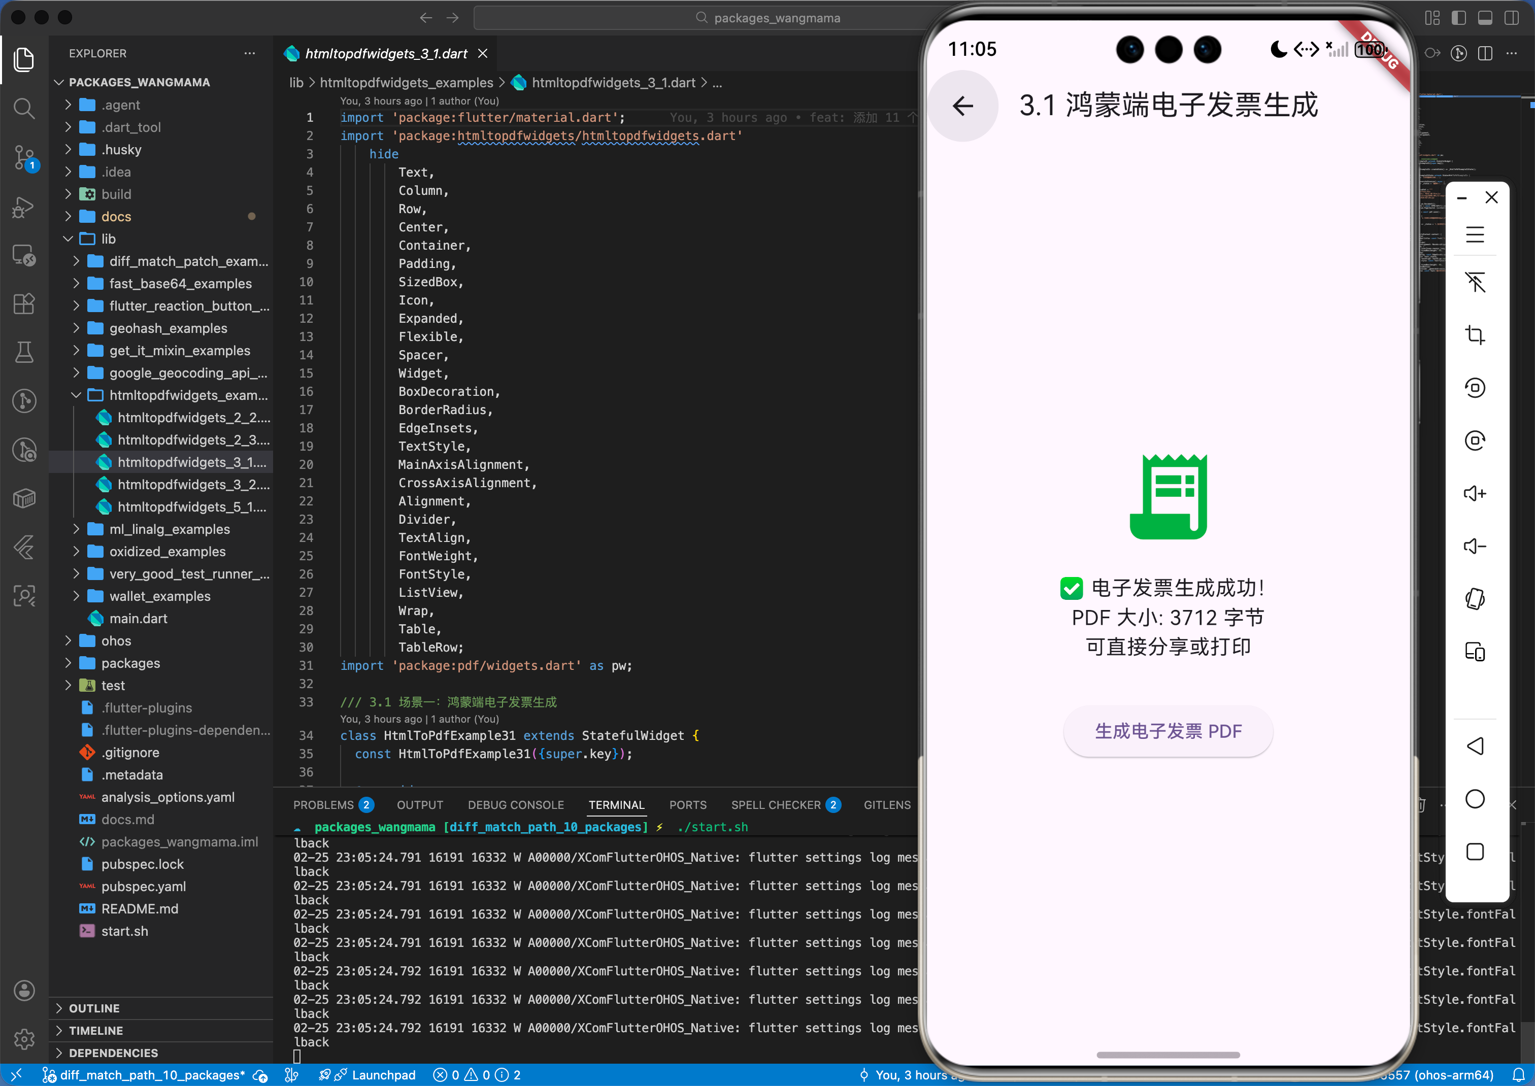Toggle the secondary side bar layout button
1535x1086 pixels.
1511,18
